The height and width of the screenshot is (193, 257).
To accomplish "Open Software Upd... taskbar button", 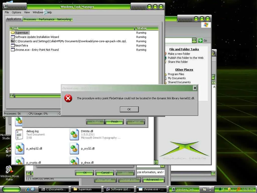I will click(x=119, y=189).
